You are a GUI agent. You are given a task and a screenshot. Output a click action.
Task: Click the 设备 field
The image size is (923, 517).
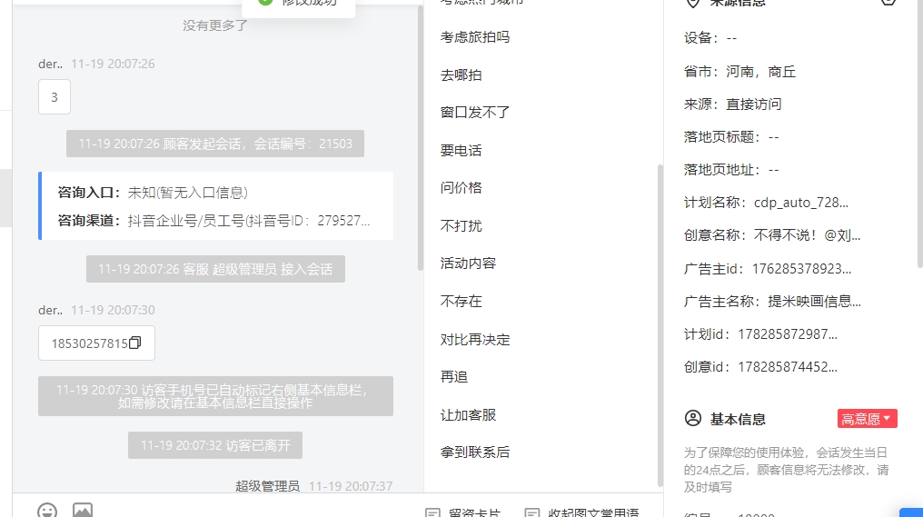(x=710, y=38)
